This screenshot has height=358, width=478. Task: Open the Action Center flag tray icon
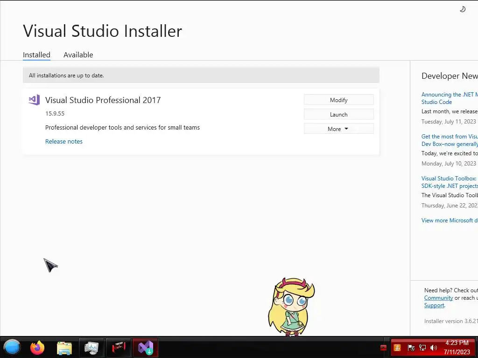coord(411,348)
